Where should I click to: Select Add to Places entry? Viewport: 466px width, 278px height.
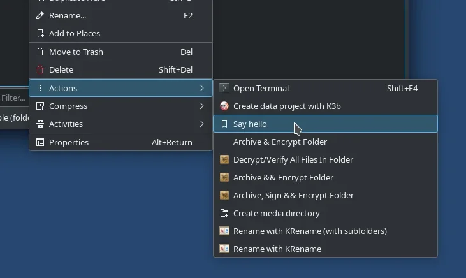click(x=74, y=33)
